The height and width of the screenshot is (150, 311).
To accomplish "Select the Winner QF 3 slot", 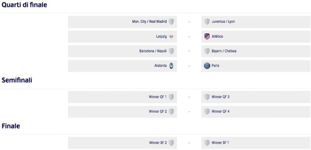I will click(256, 97).
